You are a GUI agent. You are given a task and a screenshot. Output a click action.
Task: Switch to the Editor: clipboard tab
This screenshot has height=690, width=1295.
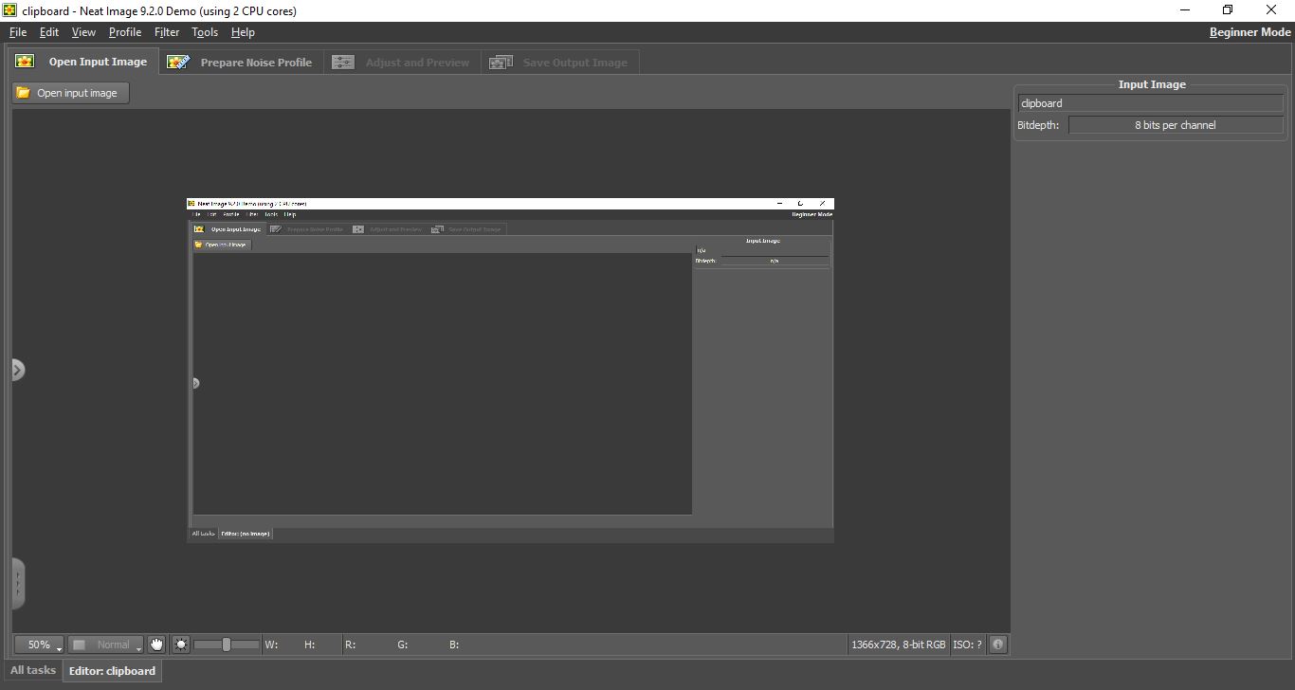tap(112, 671)
